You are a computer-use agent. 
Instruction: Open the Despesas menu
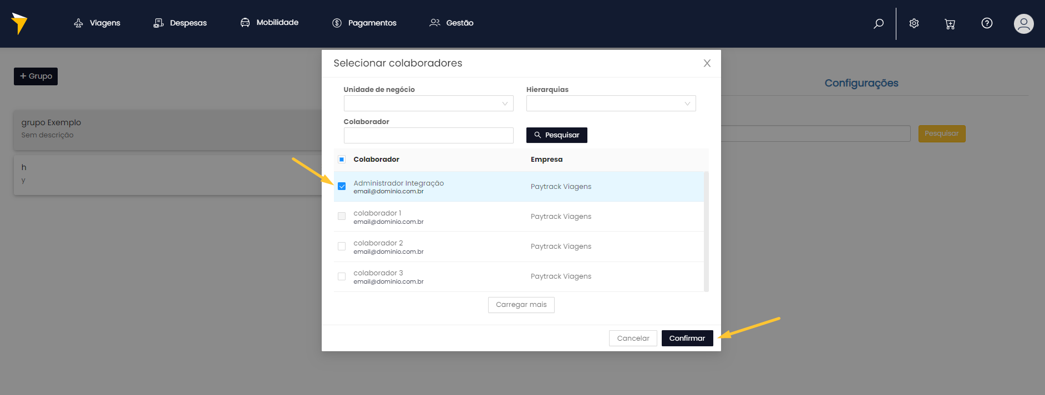tap(180, 23)
